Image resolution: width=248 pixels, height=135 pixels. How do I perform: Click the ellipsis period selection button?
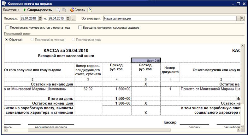(73, 19)
